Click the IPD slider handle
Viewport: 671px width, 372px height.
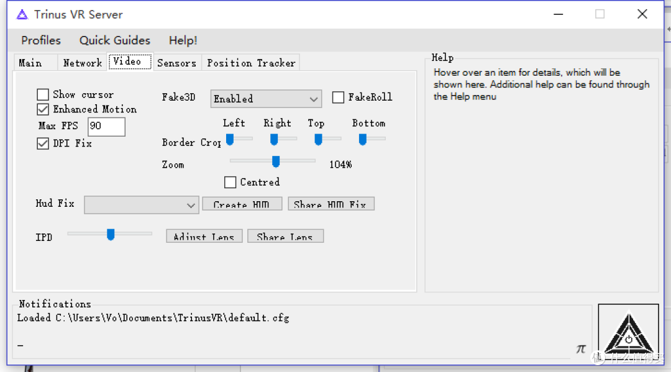pos(111,234)
